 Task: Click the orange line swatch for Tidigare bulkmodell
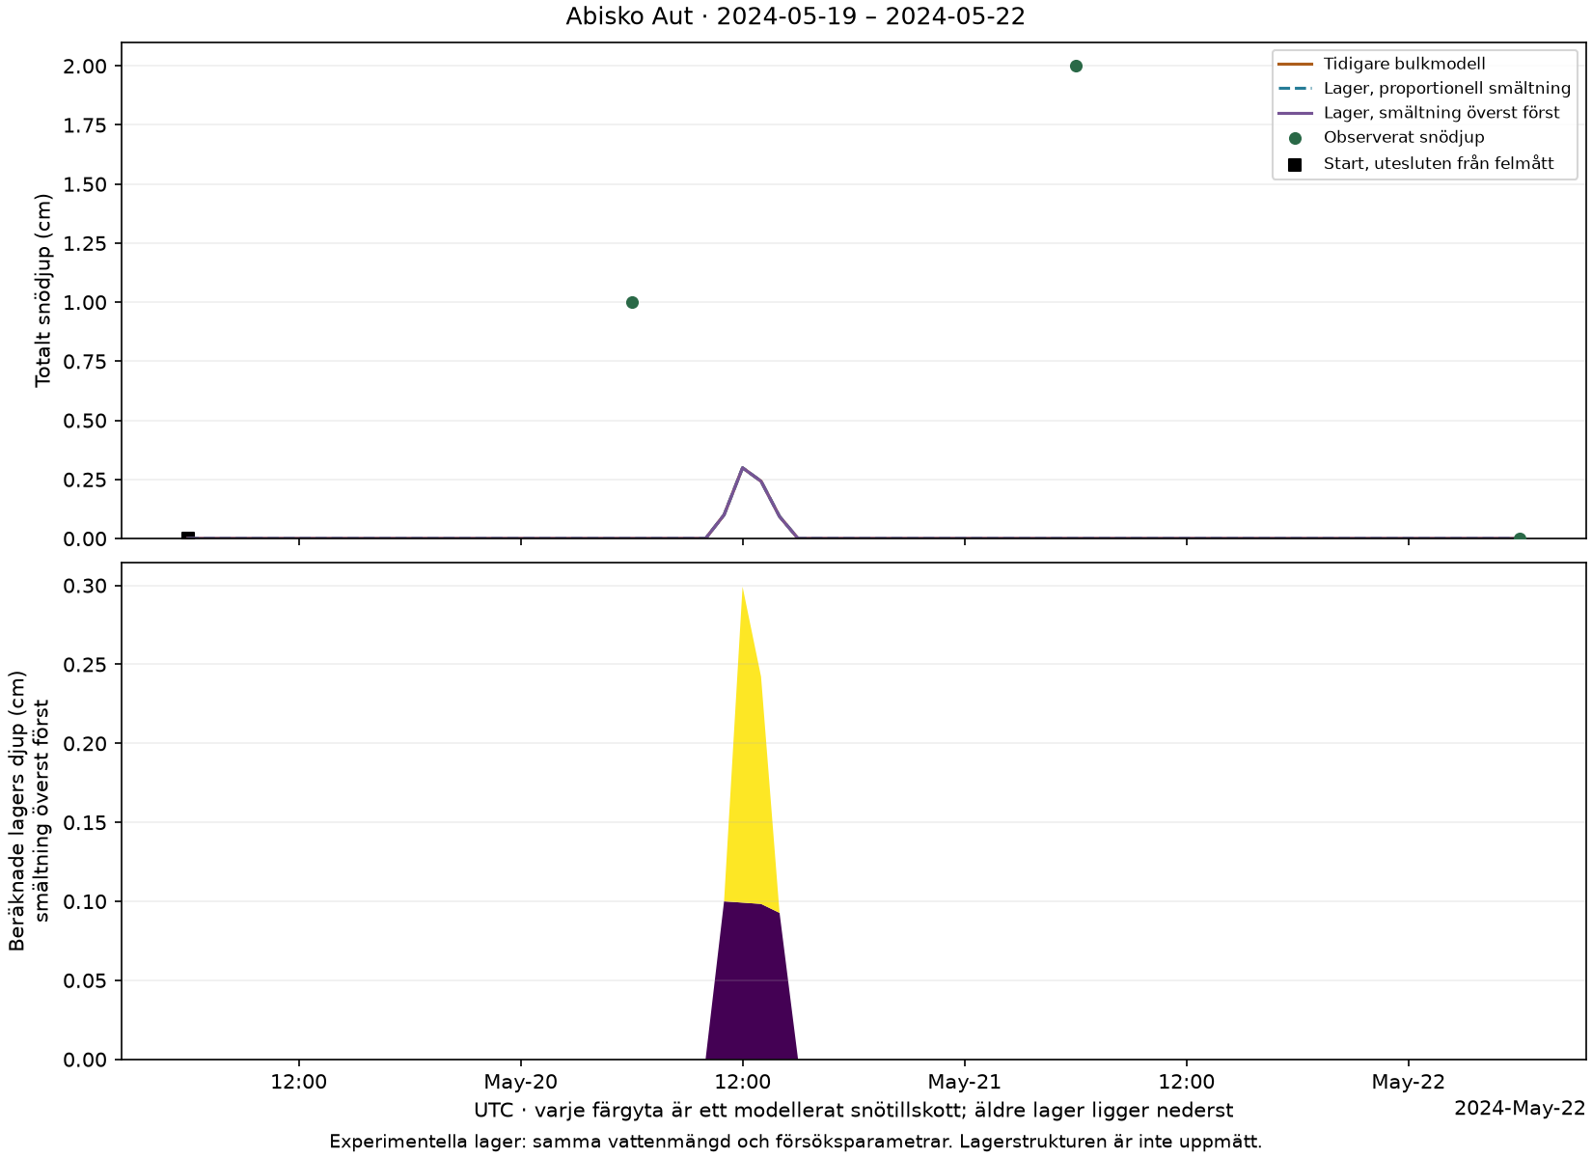[1295, 64]
